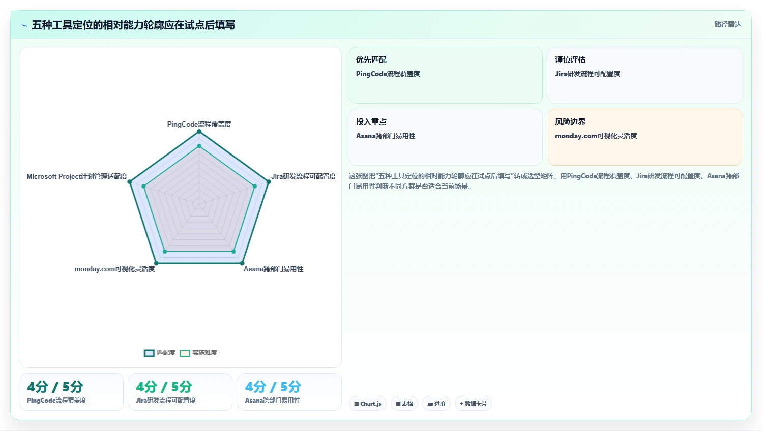Click the page title 五种工具定位的相对能力轮廓
Image resolution: width=762 pixels, height=431 pixels.
pyautogui.click(x=133, y=25)
